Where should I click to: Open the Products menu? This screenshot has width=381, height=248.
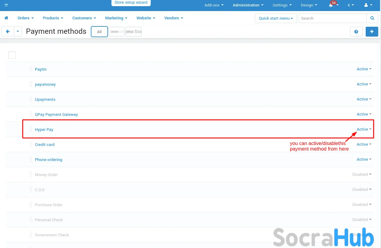pyautogui.click(x=53, y=18)
